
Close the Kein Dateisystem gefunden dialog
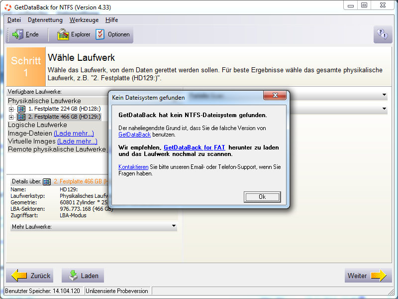[275, 95]
